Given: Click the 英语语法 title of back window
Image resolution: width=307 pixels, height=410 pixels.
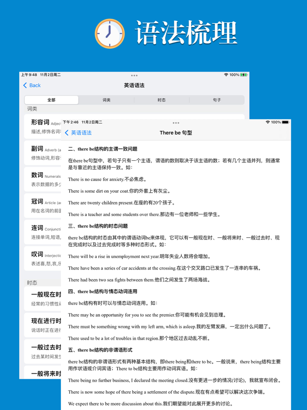Looking at the screenshot, I should tap(134, 85).
